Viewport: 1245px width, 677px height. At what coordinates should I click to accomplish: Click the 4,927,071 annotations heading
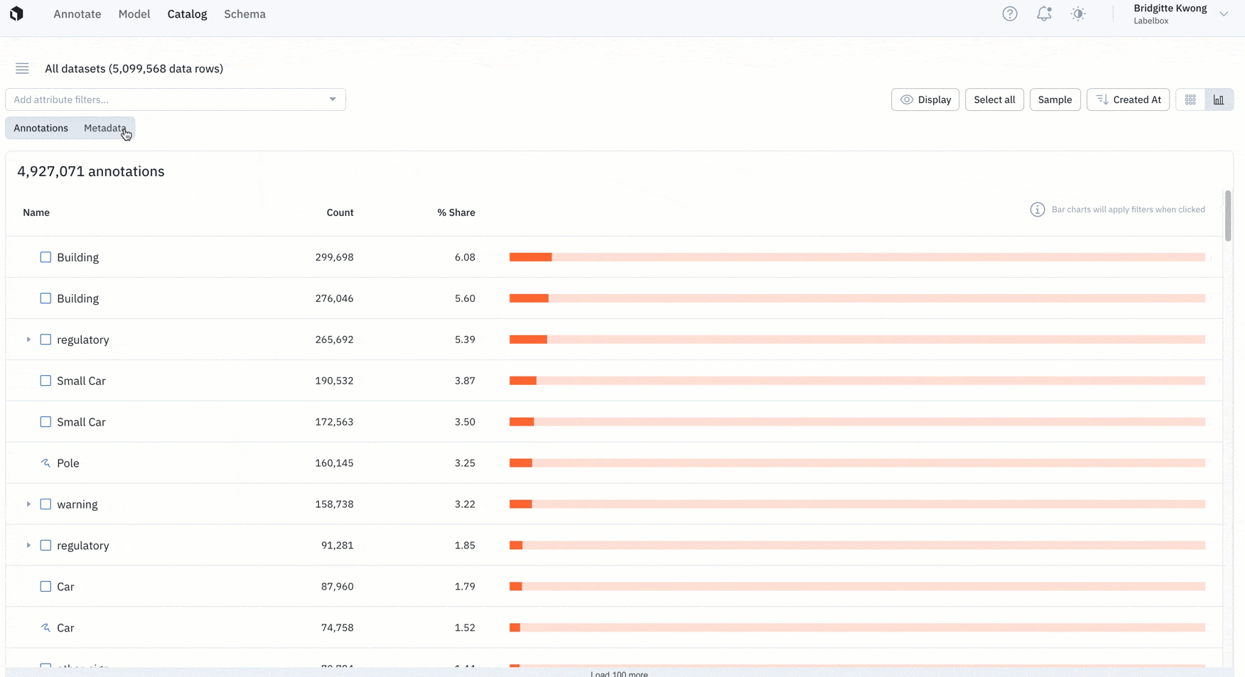point(91,171)
